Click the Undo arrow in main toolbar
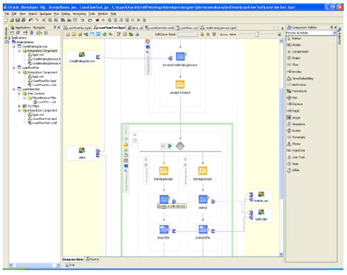 coord(31,21)
